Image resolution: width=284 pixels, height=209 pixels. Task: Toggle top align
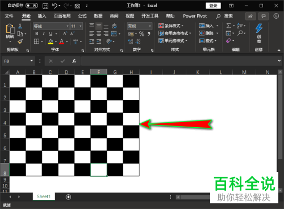[x=91, y=26]
